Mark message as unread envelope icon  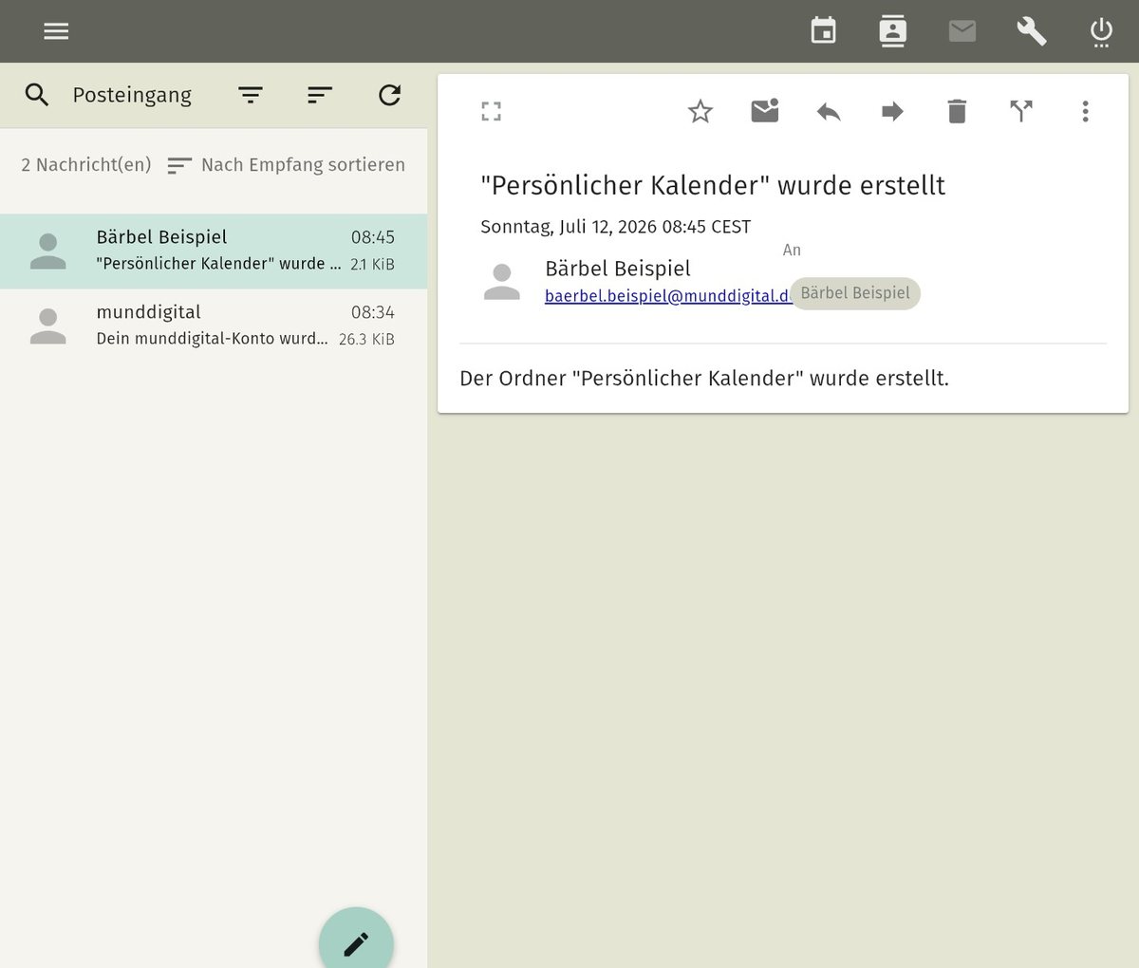click(x=765, y=111)
